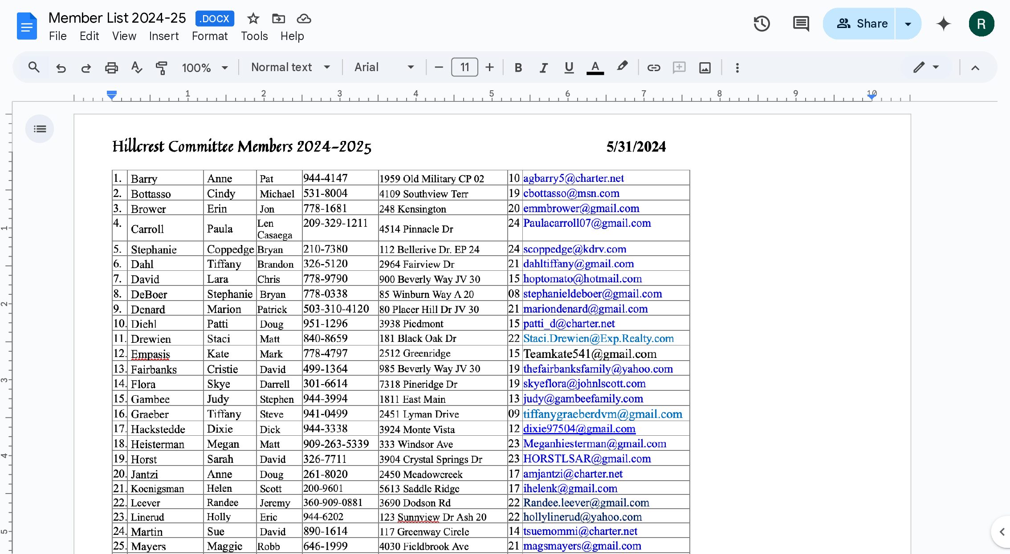Check the cloud document status icon
The height and width of the screenshot is (554, 1010).
(x=304, y=19)
